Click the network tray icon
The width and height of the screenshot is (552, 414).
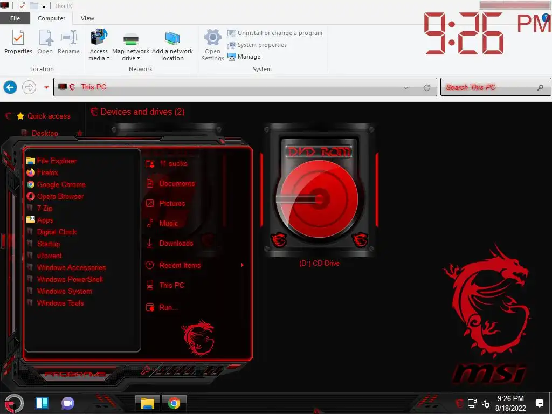click(x=472, y=403)
